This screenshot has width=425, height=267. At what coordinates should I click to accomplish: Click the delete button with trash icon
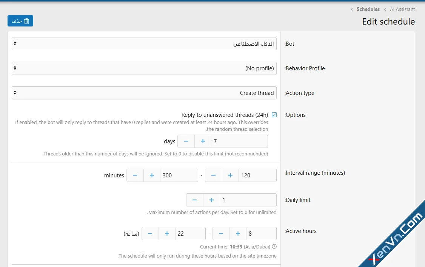(x=20, y=21)
